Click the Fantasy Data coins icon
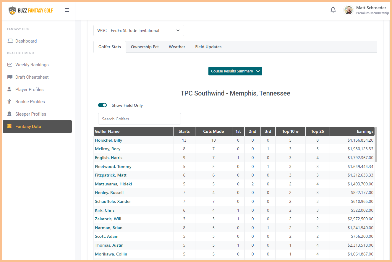Image resolution: width=392 pixels, height=262 pixels. [9, 126]
